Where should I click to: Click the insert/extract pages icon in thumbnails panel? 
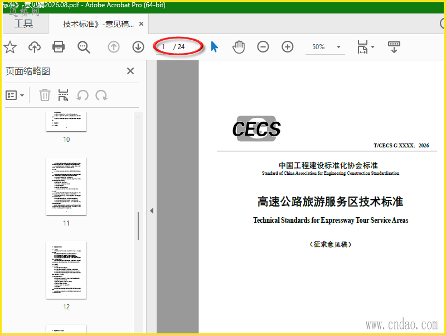63,95
